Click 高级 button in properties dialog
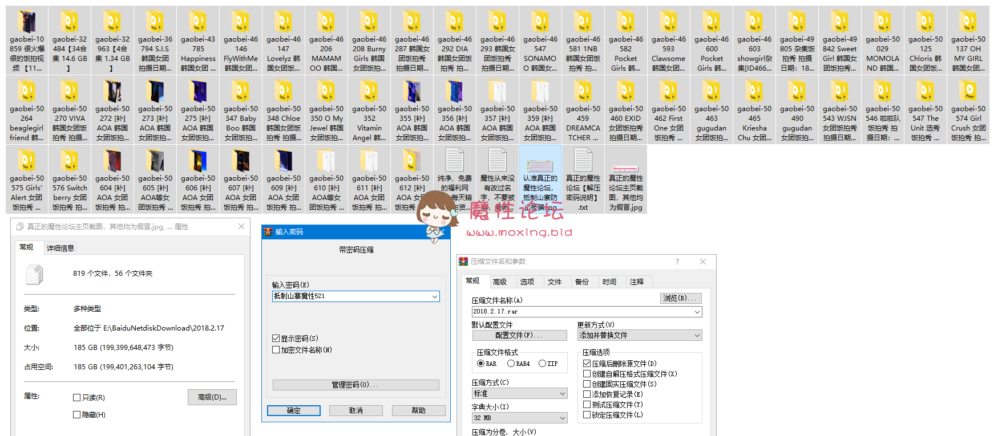994x436 pixels. click(212, 397)
